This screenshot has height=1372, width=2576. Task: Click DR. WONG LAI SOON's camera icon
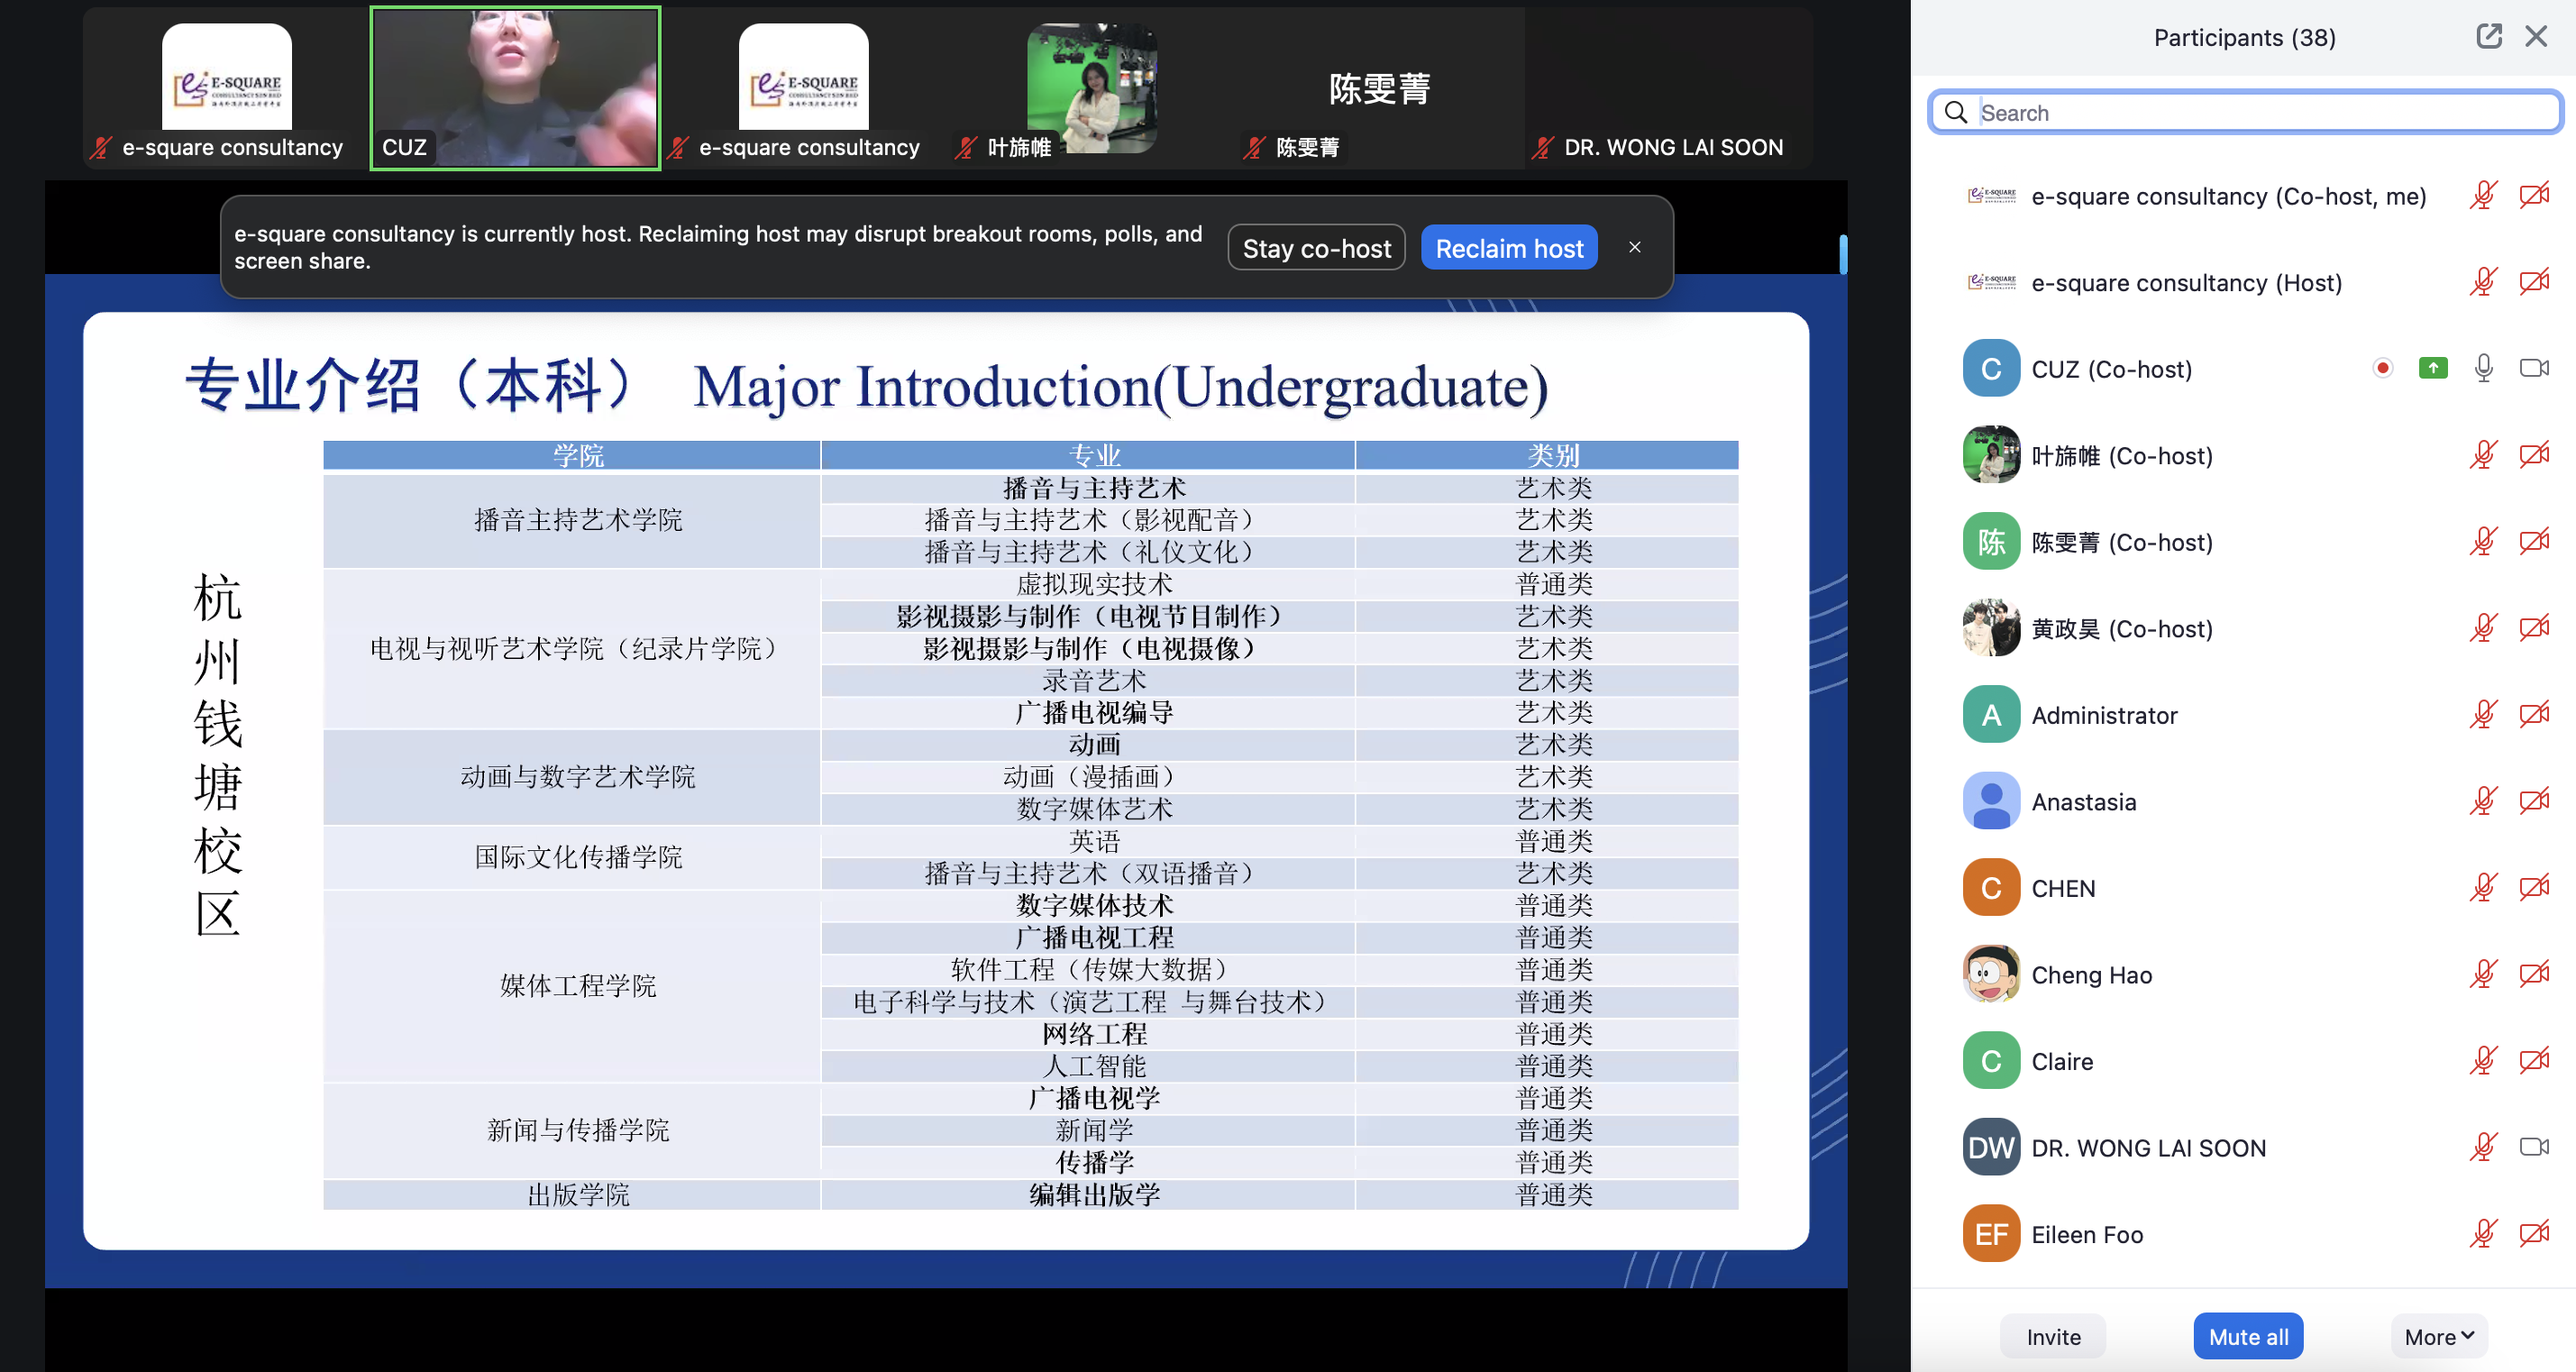2533,1146
